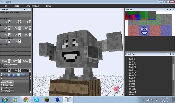Screen dimensions: 175x103
Task: Close the Model Tree panel
Action: [x=173, y=54]
